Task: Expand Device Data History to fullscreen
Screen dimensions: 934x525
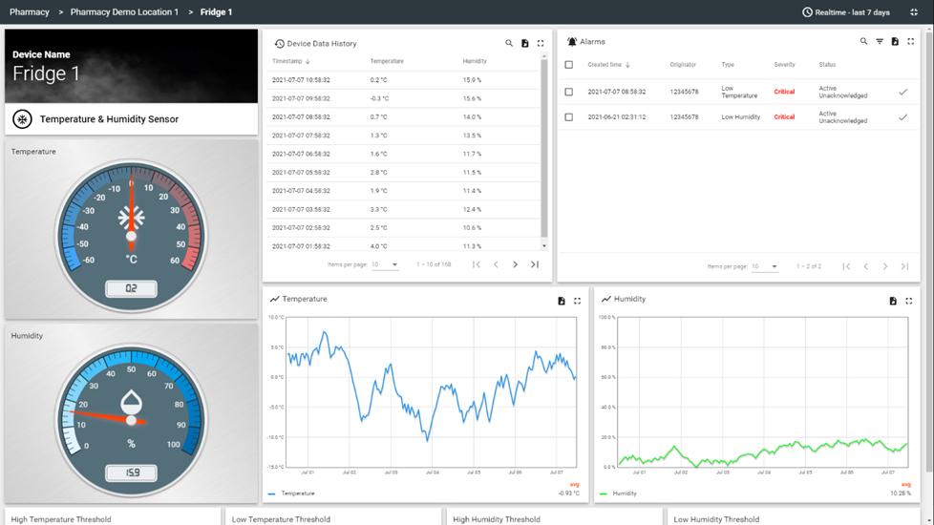Action: (x=541, y=43)
